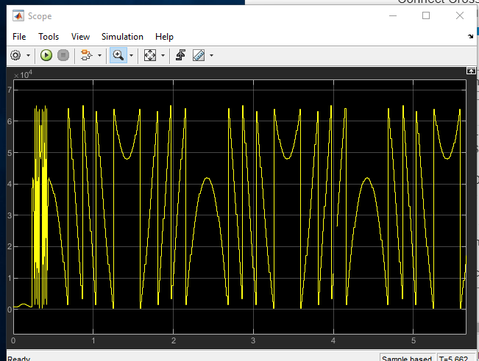Expand the configuration properties dropdown arrow

tap(28, 56)
